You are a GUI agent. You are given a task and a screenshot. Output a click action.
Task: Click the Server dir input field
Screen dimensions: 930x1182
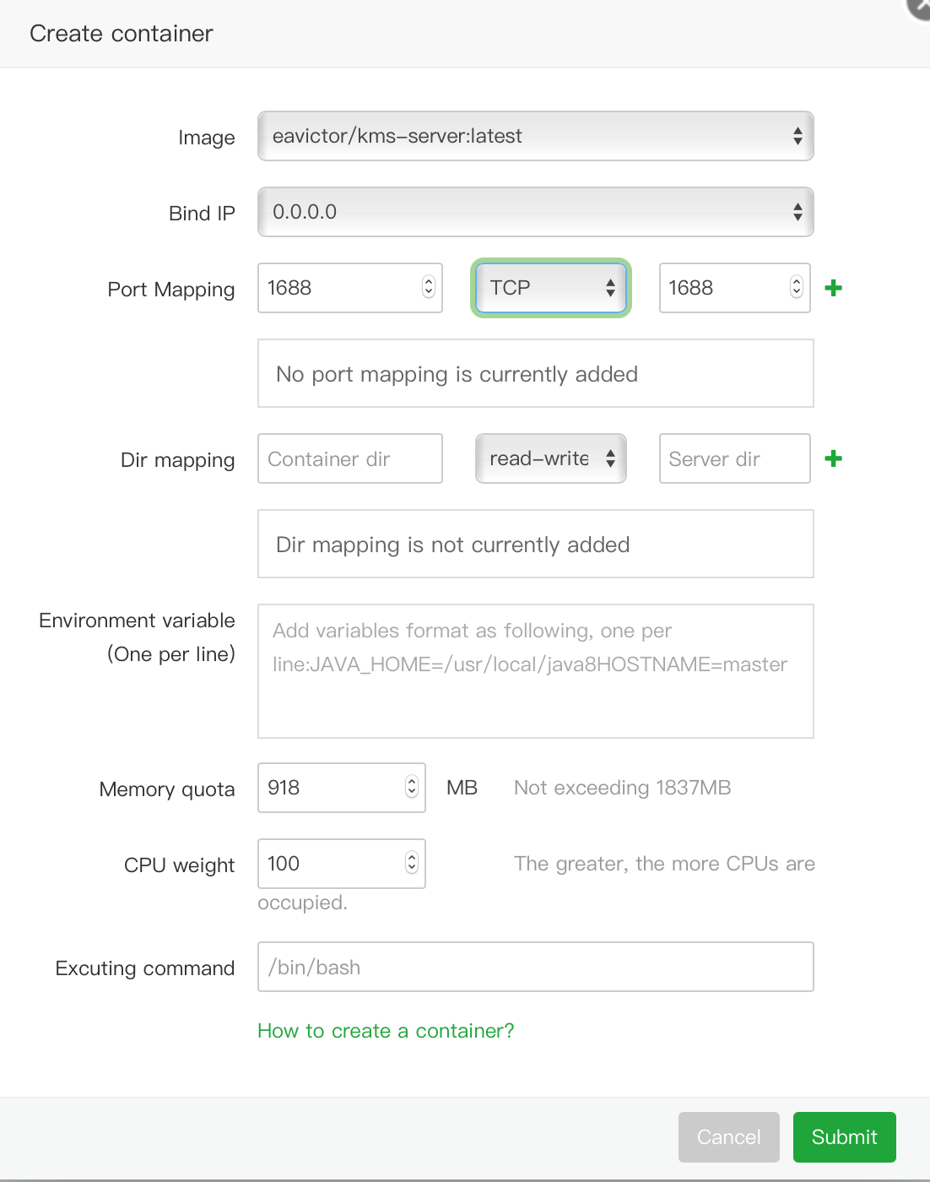(x=733, y=458)
